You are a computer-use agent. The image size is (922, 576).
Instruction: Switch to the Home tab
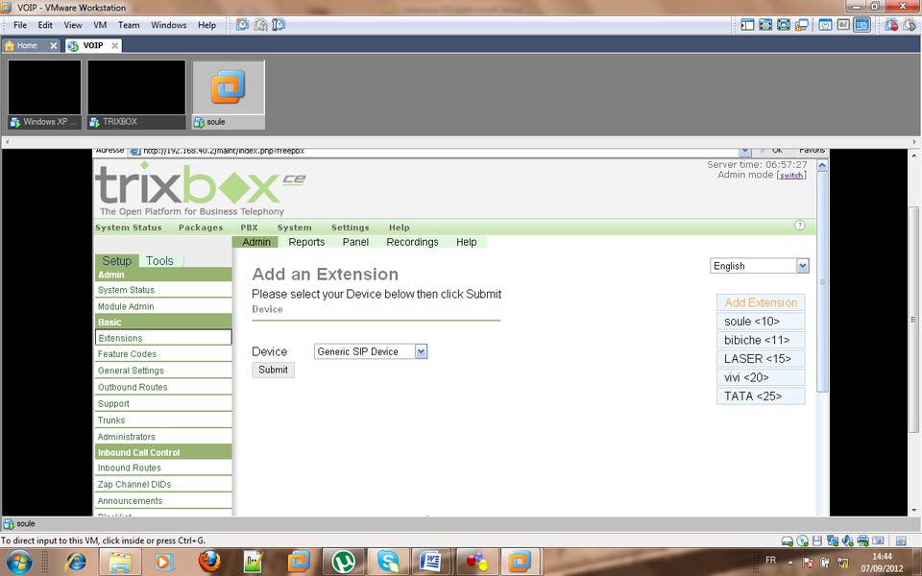tap(27, 45)
